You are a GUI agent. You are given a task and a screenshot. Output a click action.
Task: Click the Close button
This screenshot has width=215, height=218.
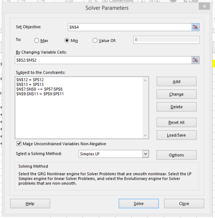pyautogui.click(x=184, y=203)
